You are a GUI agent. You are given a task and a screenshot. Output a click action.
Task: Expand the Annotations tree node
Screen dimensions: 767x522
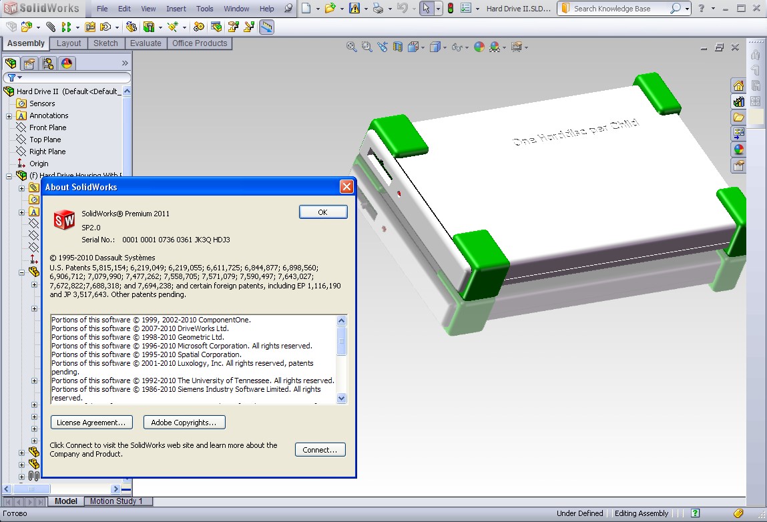point(9,116)
